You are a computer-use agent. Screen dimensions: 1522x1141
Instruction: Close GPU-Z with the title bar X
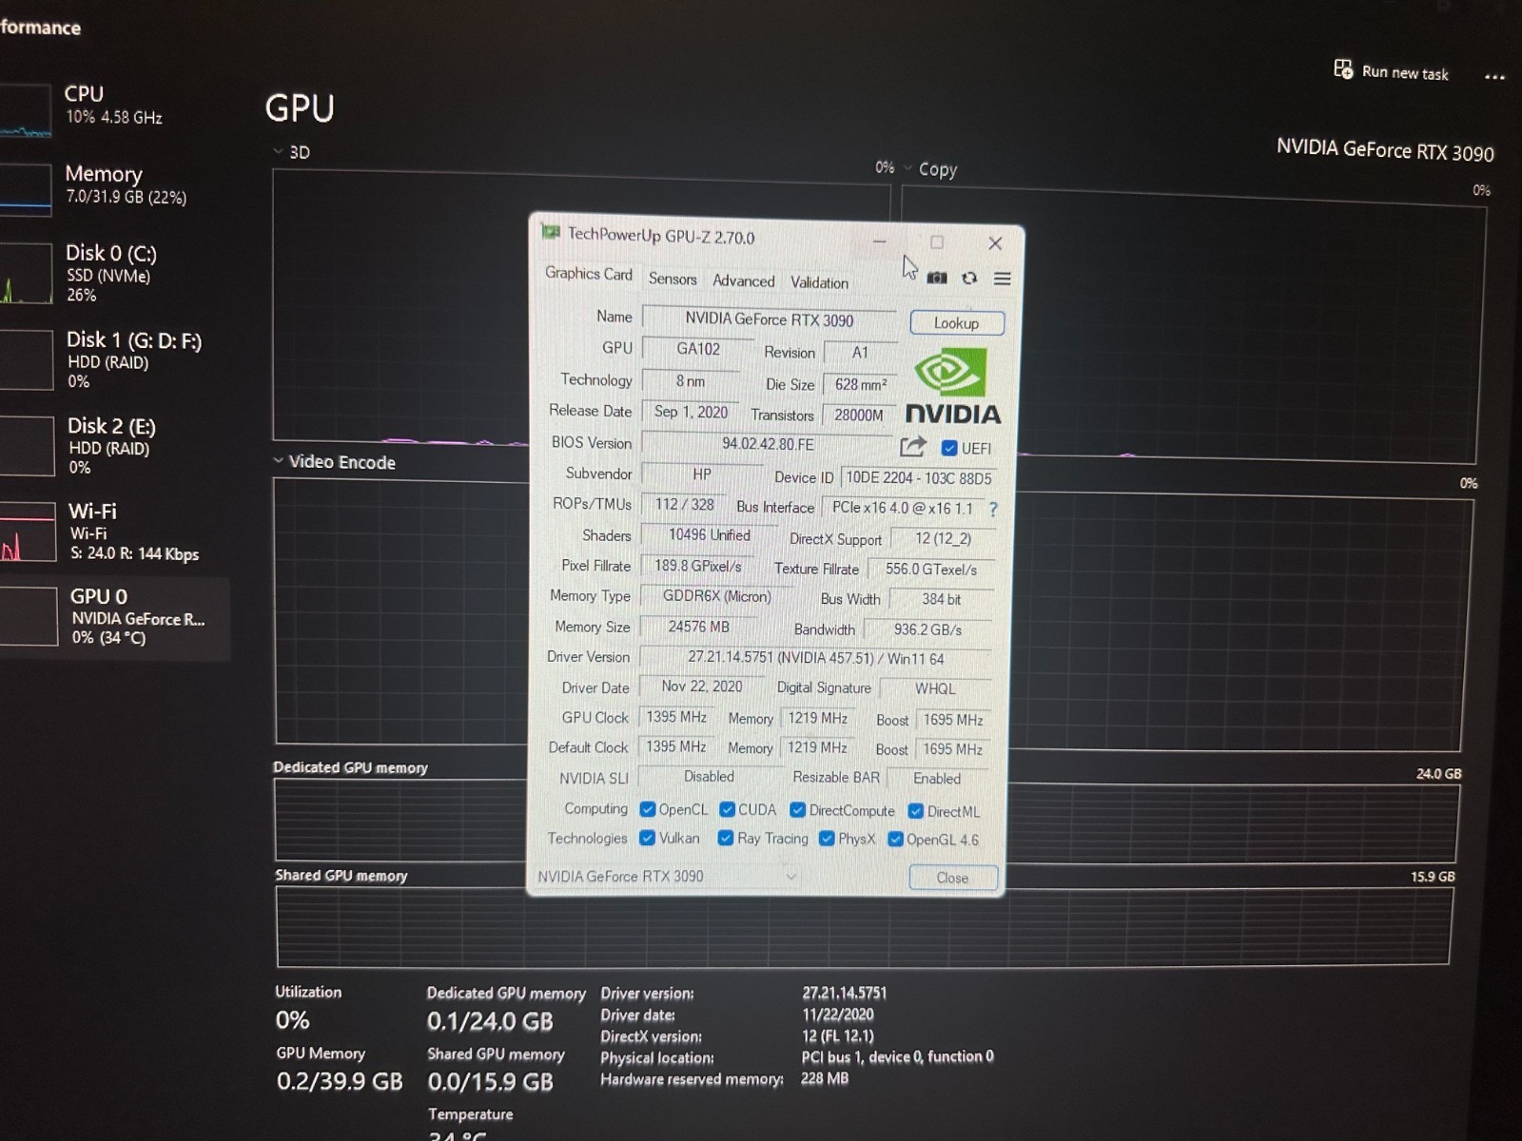995,243
